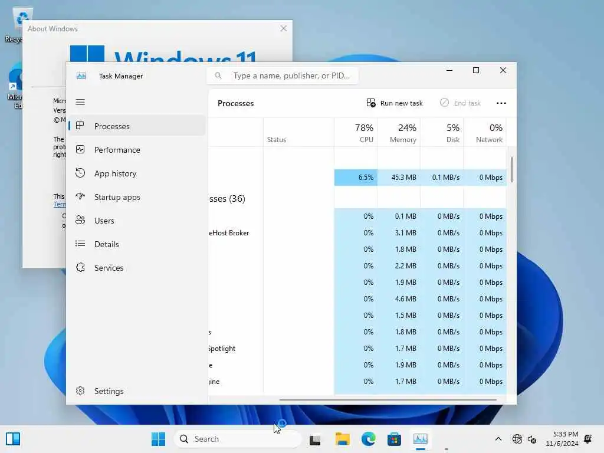Go to Startup apps tab

coord(137,197)
